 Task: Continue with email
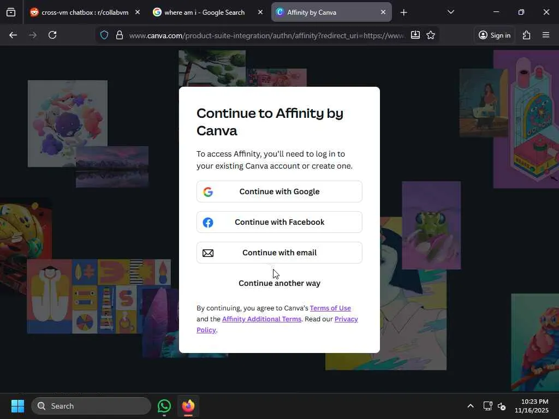279,253
